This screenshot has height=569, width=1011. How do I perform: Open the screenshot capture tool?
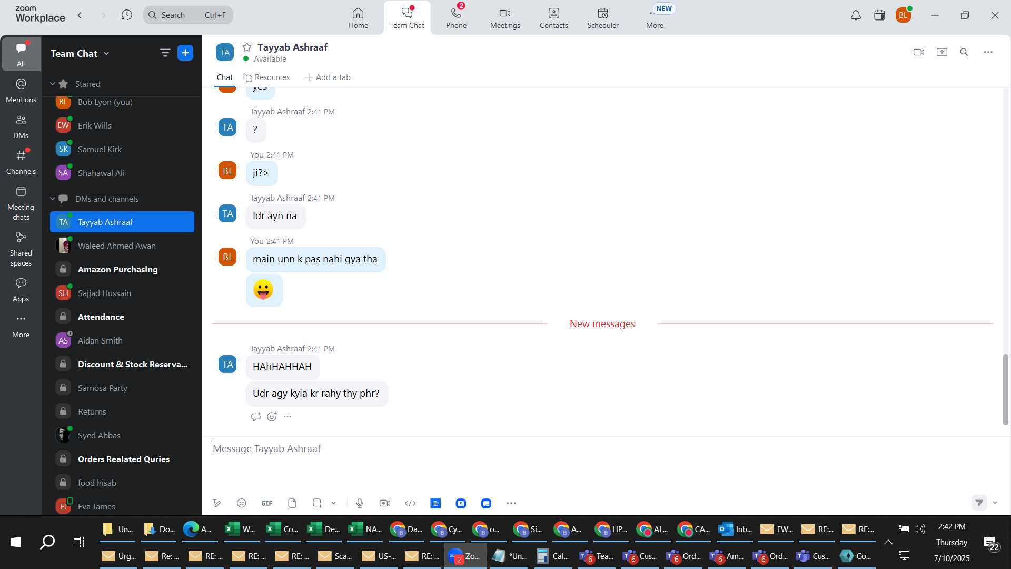[x=317, y=503]
